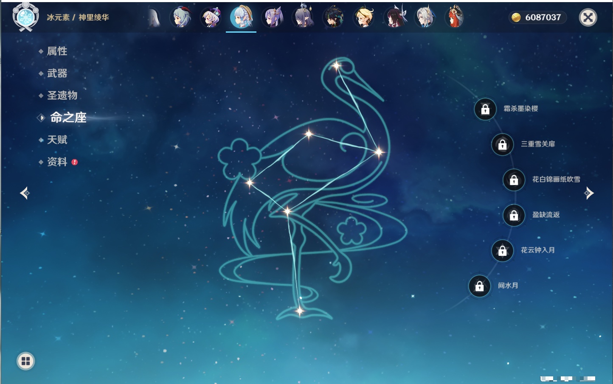Image resolution: width=613 pixels, height=384 pixels.
Task: Pick the black-and-teal haired character portrait
Action: point(333,17)
